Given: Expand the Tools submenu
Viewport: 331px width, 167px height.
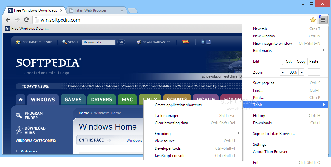Looking at the screenshot, I should click(285, 105).
